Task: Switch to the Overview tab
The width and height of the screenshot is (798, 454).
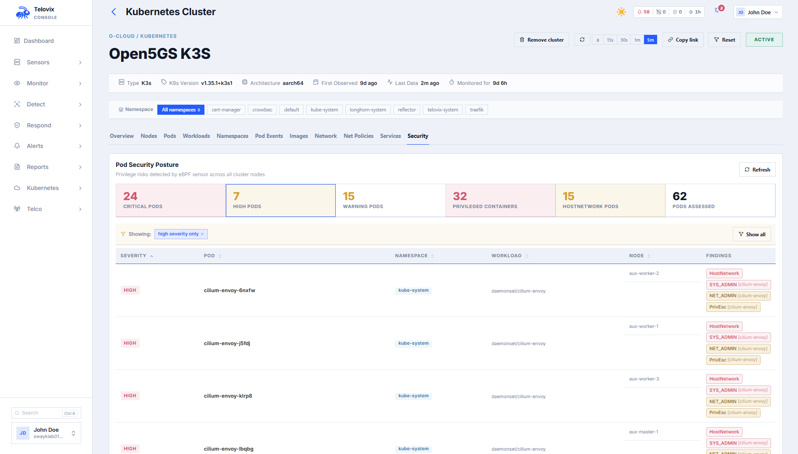Action: point(122,136)
